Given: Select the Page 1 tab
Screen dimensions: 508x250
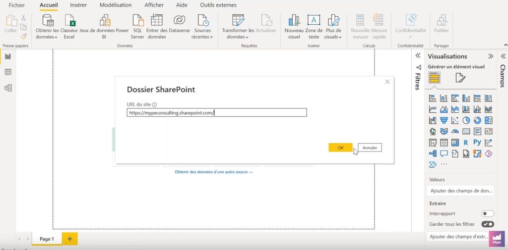Looking at the screenshot, I should [47, 239].
